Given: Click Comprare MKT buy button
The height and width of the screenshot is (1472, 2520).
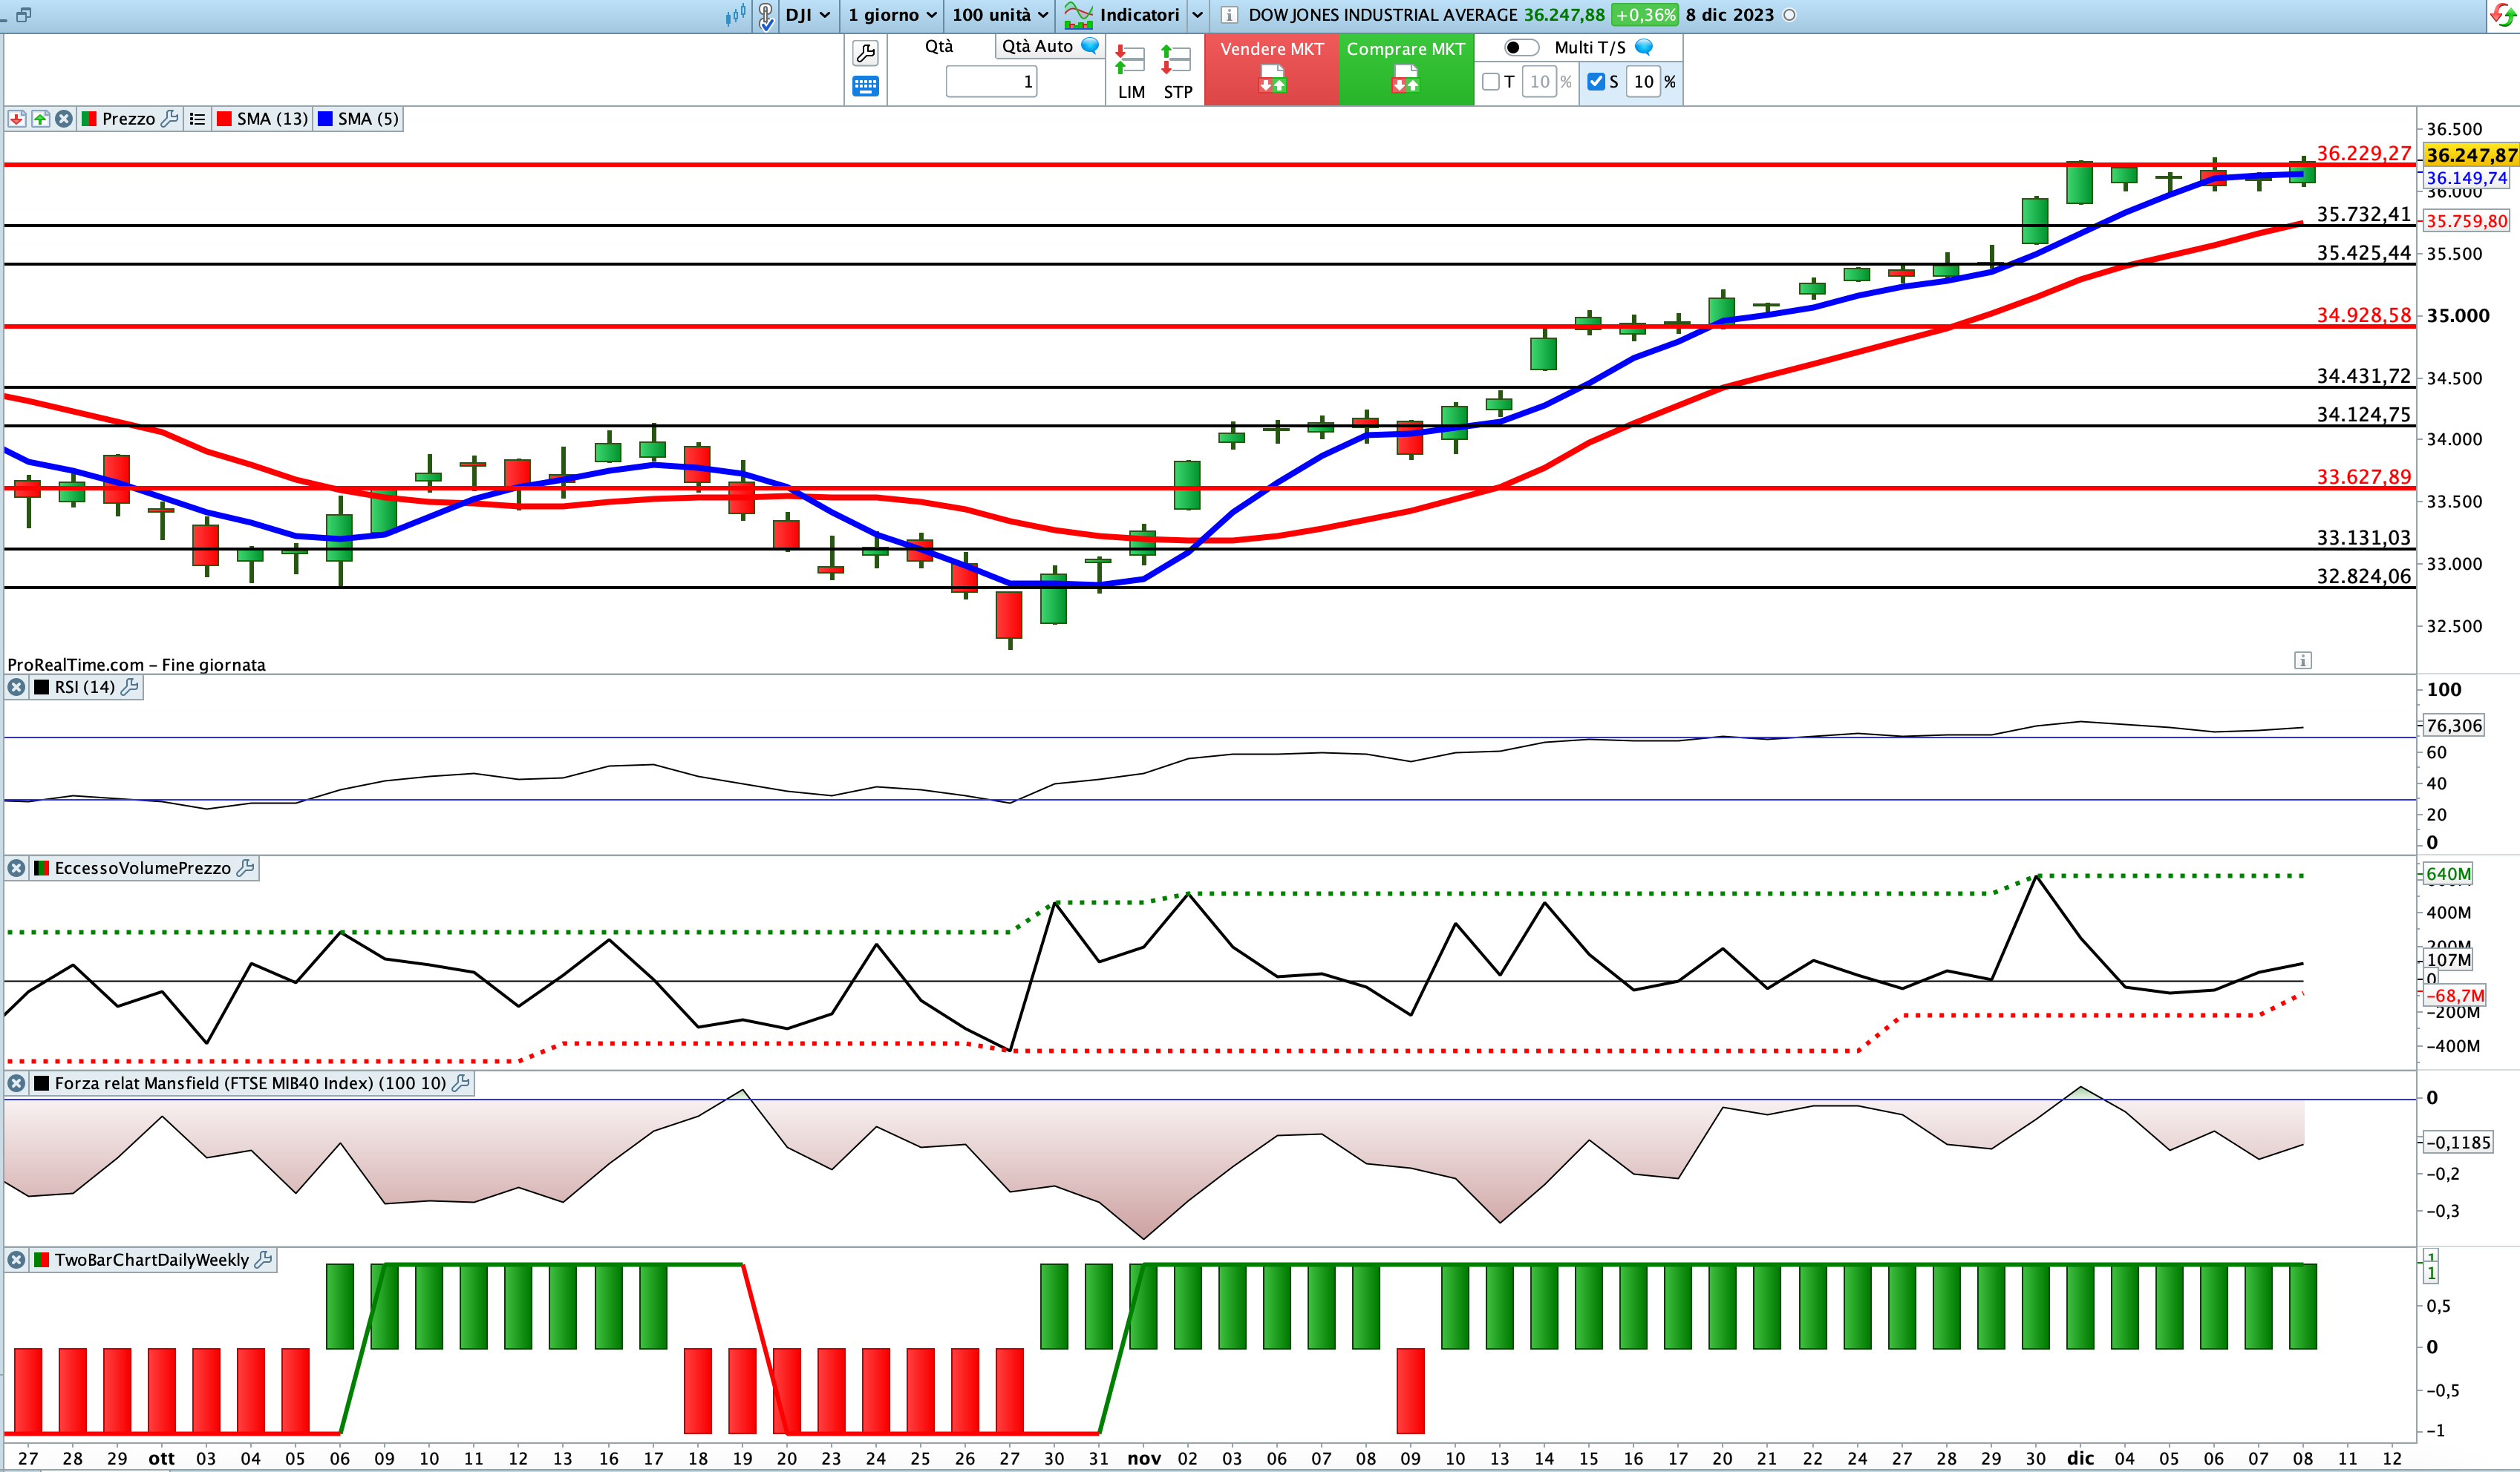Looking at the screenshot, I should (x=1406, y=69).
